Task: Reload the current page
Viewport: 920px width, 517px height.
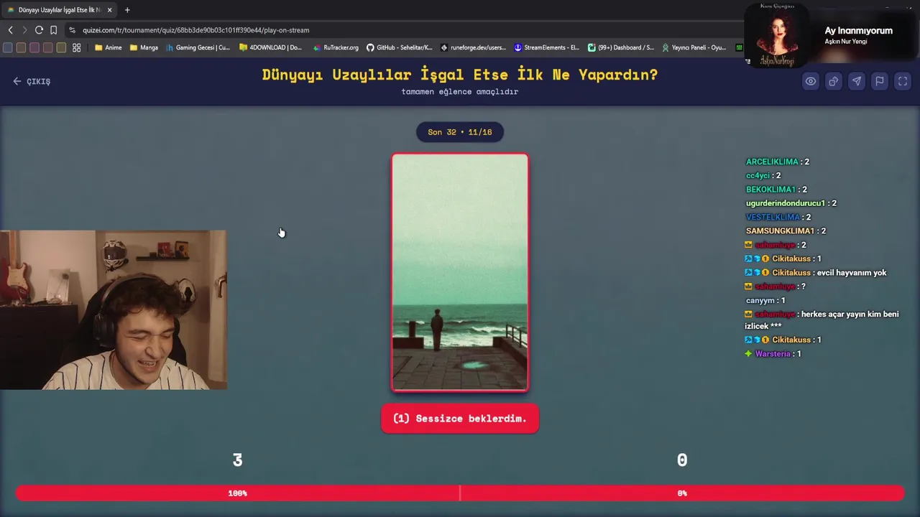Action: pos(39,30)
